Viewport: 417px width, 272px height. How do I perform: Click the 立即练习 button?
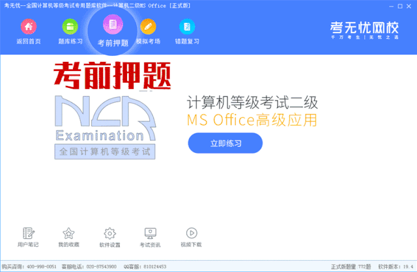pos(225,143)
